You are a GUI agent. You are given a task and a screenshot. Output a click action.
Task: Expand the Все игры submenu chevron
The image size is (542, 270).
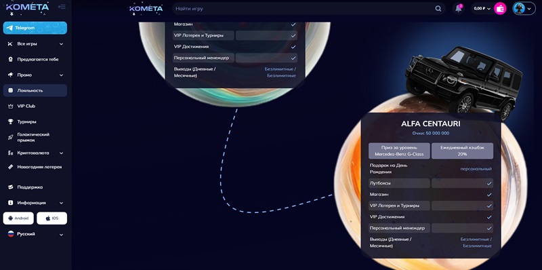coord(61,44)
